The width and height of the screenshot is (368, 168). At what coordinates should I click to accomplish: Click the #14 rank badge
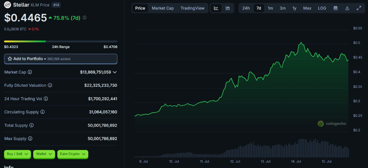point(56,4)
